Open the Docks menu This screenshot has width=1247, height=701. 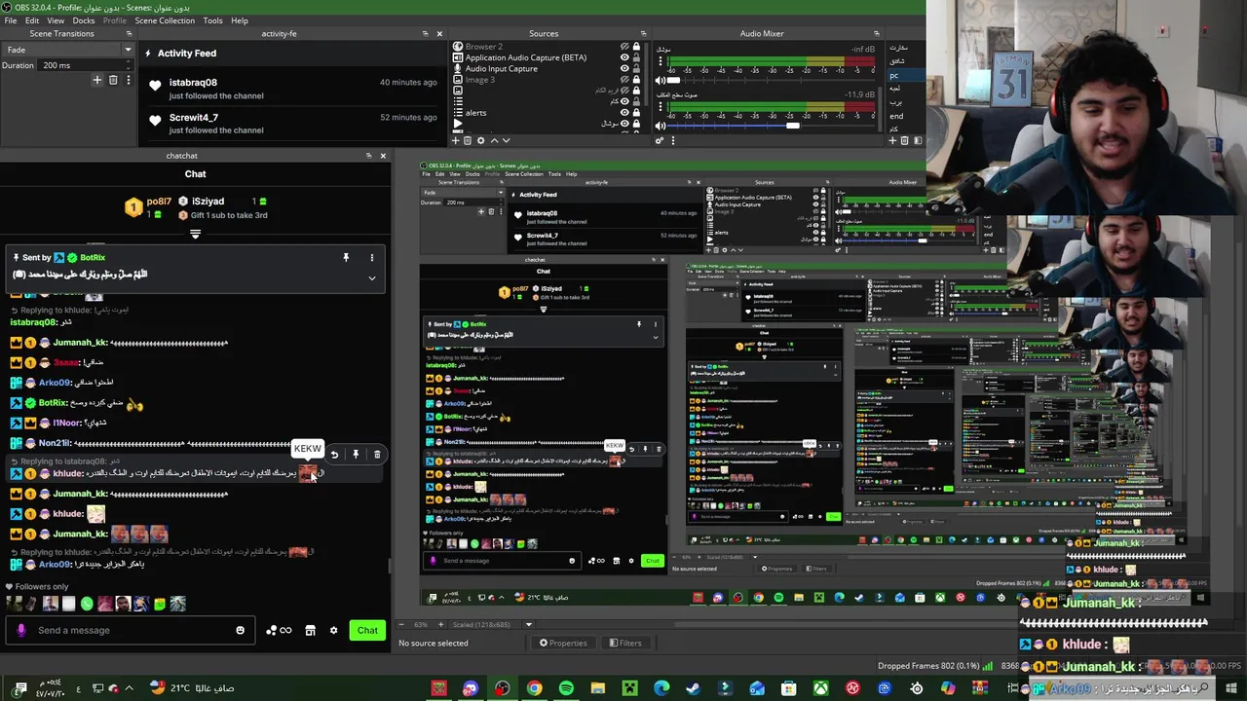(x=84, y=20)
